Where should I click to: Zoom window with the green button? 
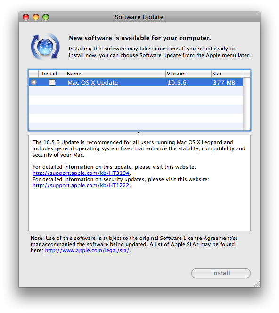46,17
